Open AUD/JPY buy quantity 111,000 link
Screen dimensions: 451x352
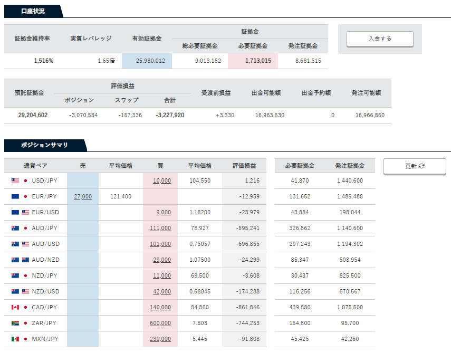[x=160, y=228]
